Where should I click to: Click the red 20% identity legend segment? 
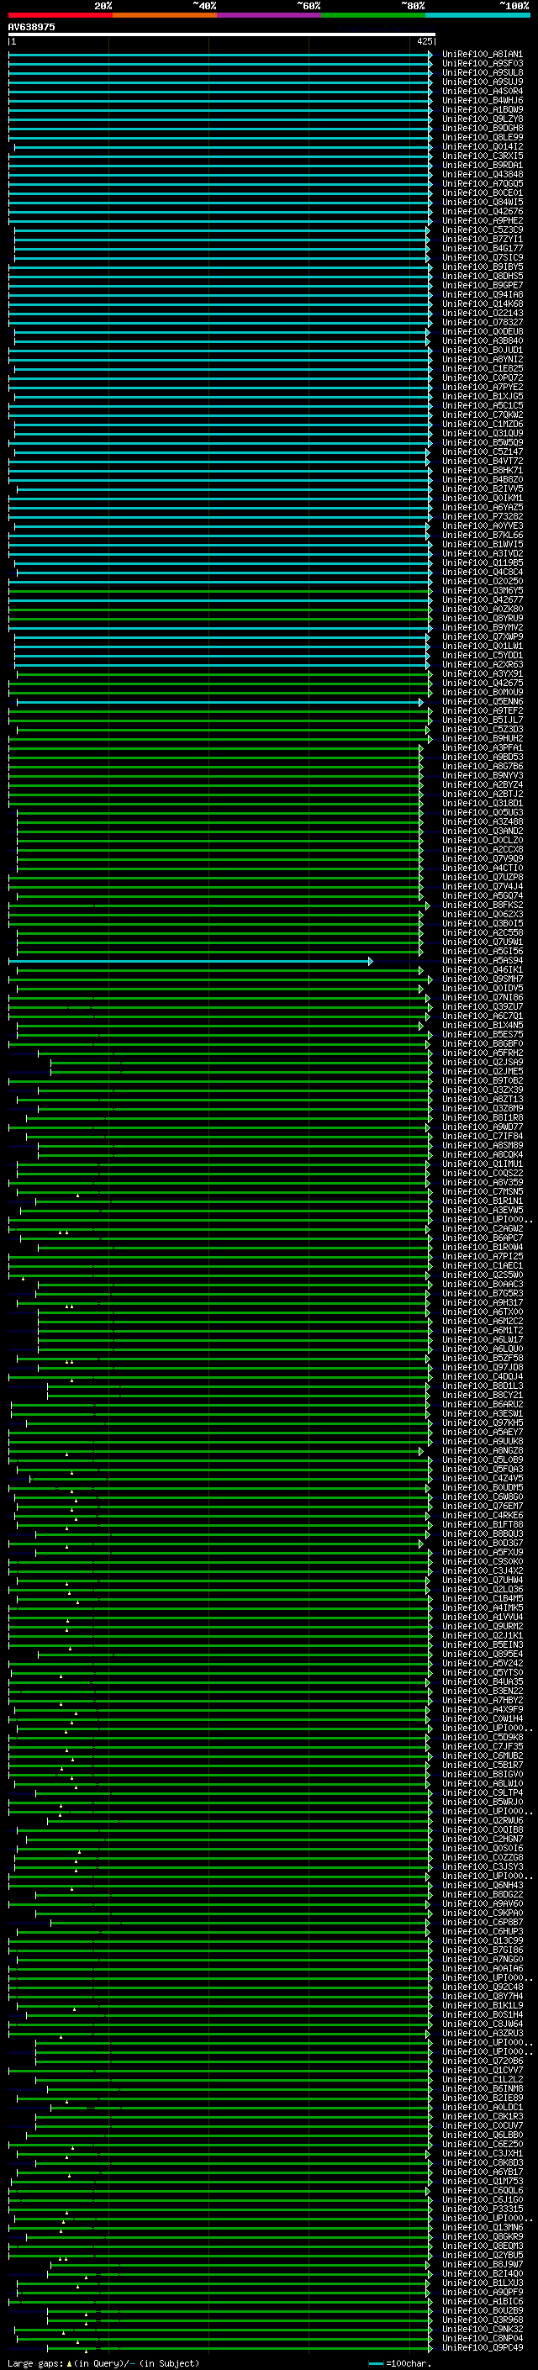pos(60,15)
